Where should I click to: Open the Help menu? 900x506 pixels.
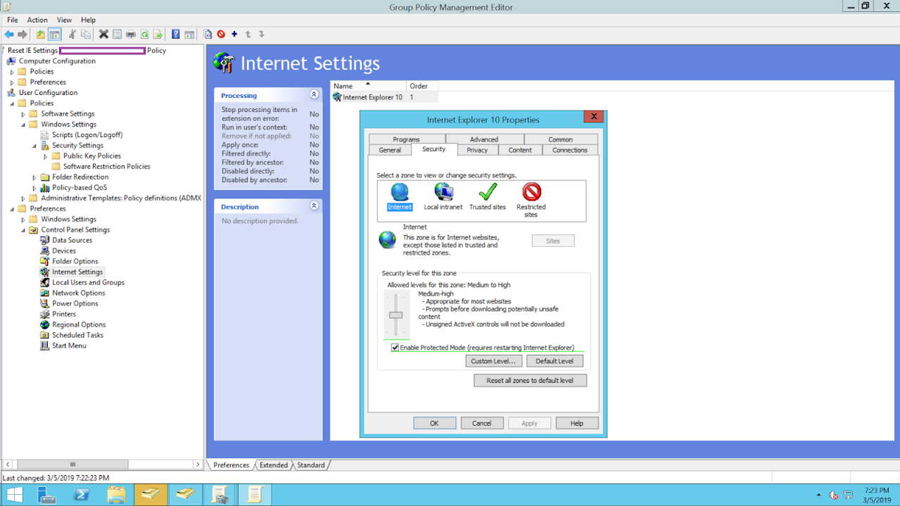(88, 20)
